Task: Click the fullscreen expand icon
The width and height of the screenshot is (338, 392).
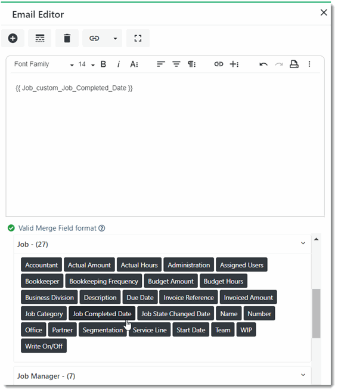Action: [138, 38]
